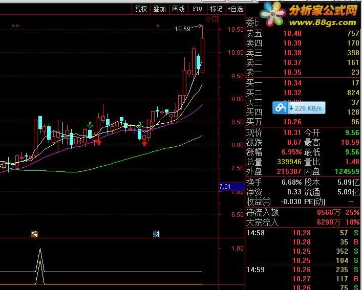The image size is (362, 290).
Task: Select the 买一 10.34 bid row
Action: pos(303,83)
